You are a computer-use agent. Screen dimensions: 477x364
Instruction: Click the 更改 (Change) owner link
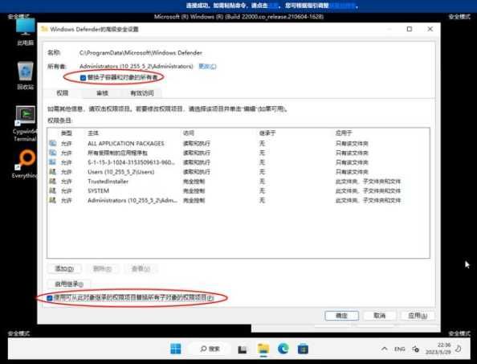(207, 67)
